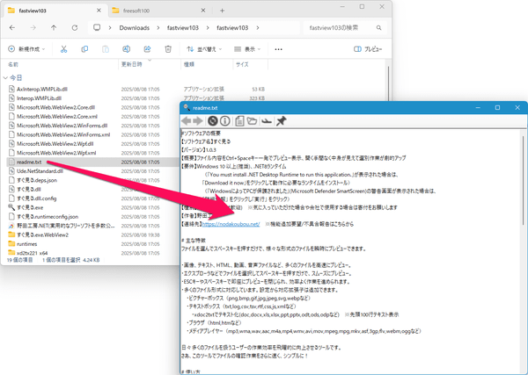Toggle the プレビュー pane button
This screenshot has width=528, height=375.
368,49
